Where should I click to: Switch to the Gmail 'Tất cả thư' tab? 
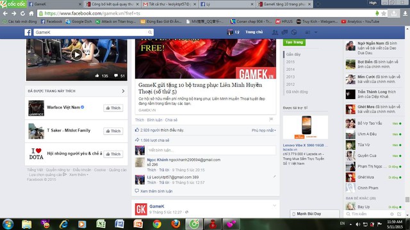[x=170, y=4]
